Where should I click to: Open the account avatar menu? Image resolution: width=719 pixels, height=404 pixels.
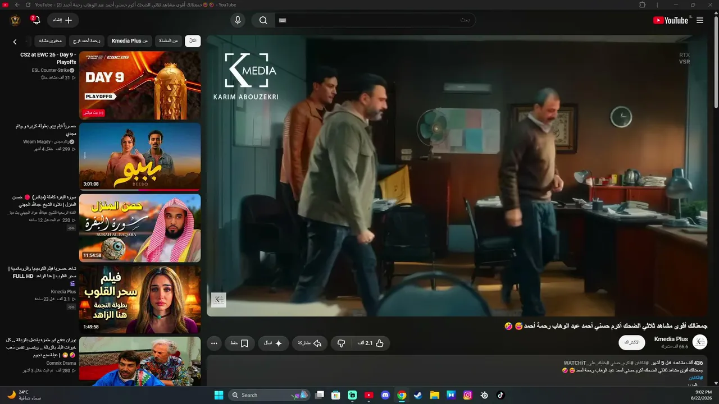[x=15, y=20]
